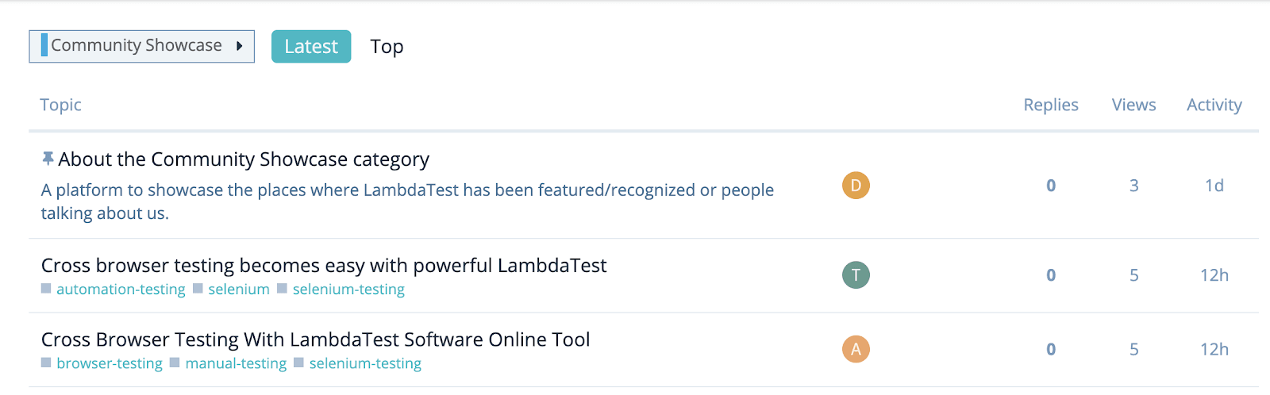Viewport: 1270px width, 395px height.
Task: Sort topics by Replies column
Action: point(1050,105)
